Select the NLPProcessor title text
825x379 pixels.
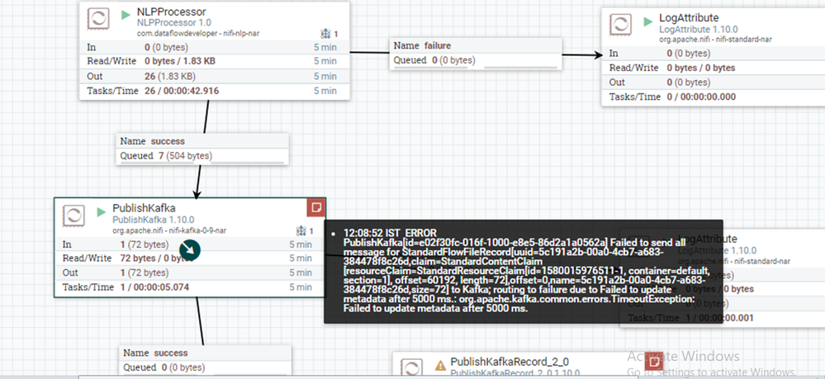tap(172, 12)
